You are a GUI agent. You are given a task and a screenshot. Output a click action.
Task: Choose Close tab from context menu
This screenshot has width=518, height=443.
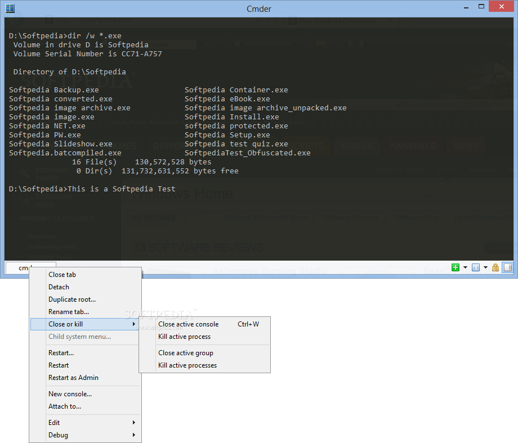point(85,275)
